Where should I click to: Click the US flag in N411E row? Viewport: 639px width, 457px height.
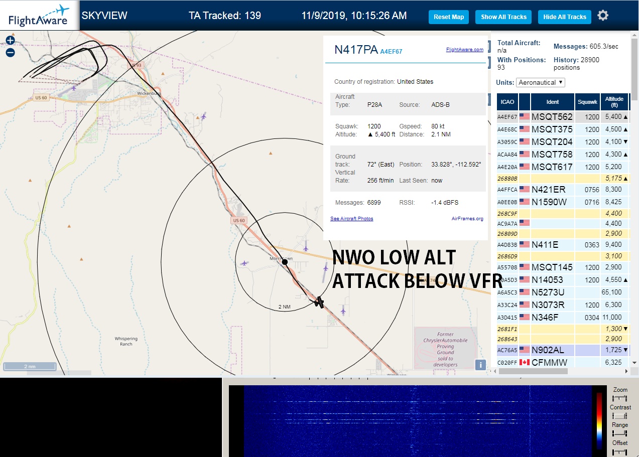click(x=525, y=245)
